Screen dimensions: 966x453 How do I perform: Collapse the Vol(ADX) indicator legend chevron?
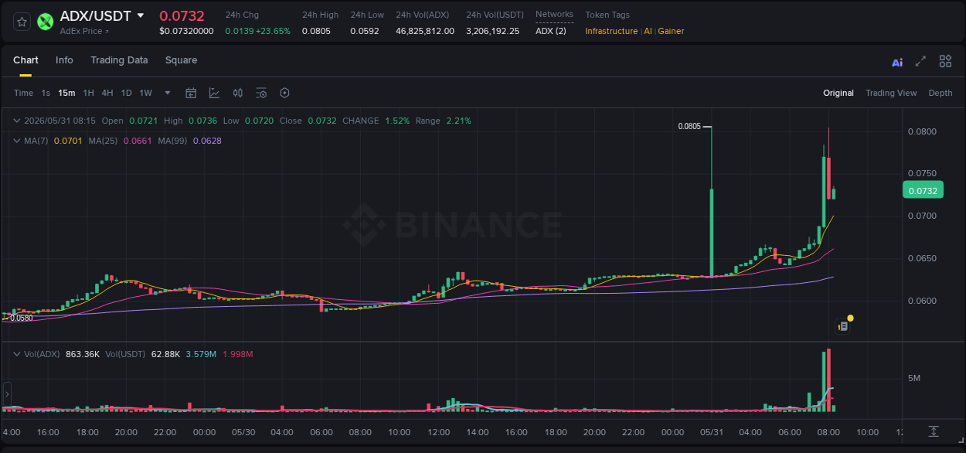(16, 354)
